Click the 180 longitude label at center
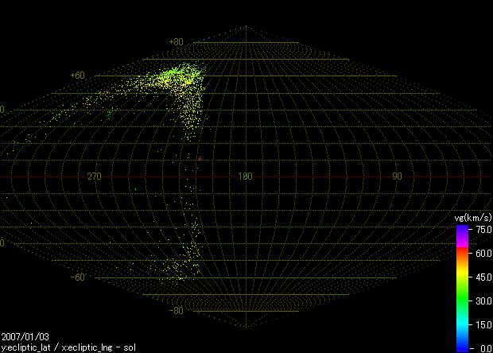The width and height of the screenshot is (493, 353). tap(245, 176)
